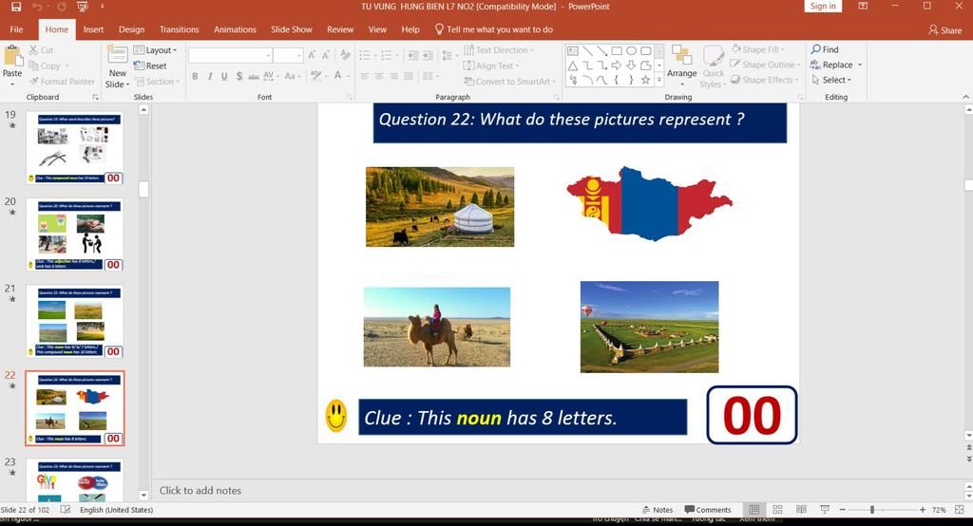Viewport: 973px width, 526px height.
Task: Click Find in the Editing group
Action: point(825,49)
